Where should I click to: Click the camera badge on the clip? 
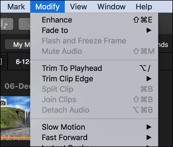pyautogui.click(x=3, y=103)
